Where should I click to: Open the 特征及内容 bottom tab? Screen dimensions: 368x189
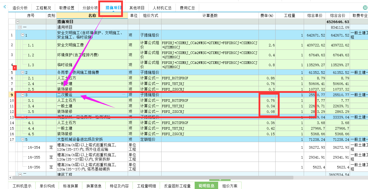(119, 186)
